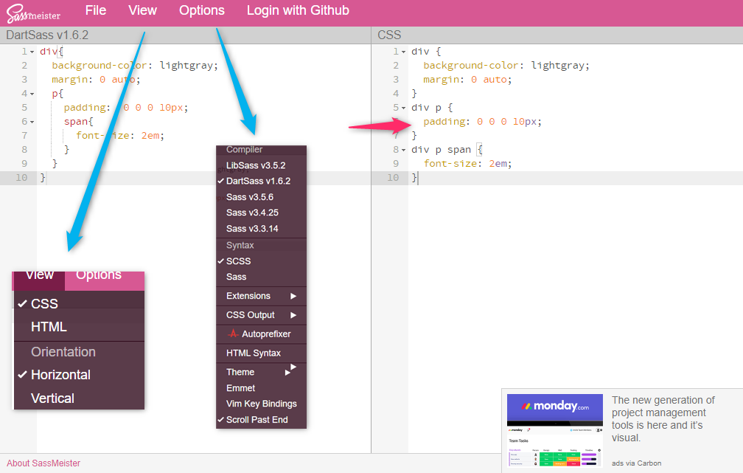Open the ad text about project management
Viewport: 743px width, 473px height.
[663, 419]
